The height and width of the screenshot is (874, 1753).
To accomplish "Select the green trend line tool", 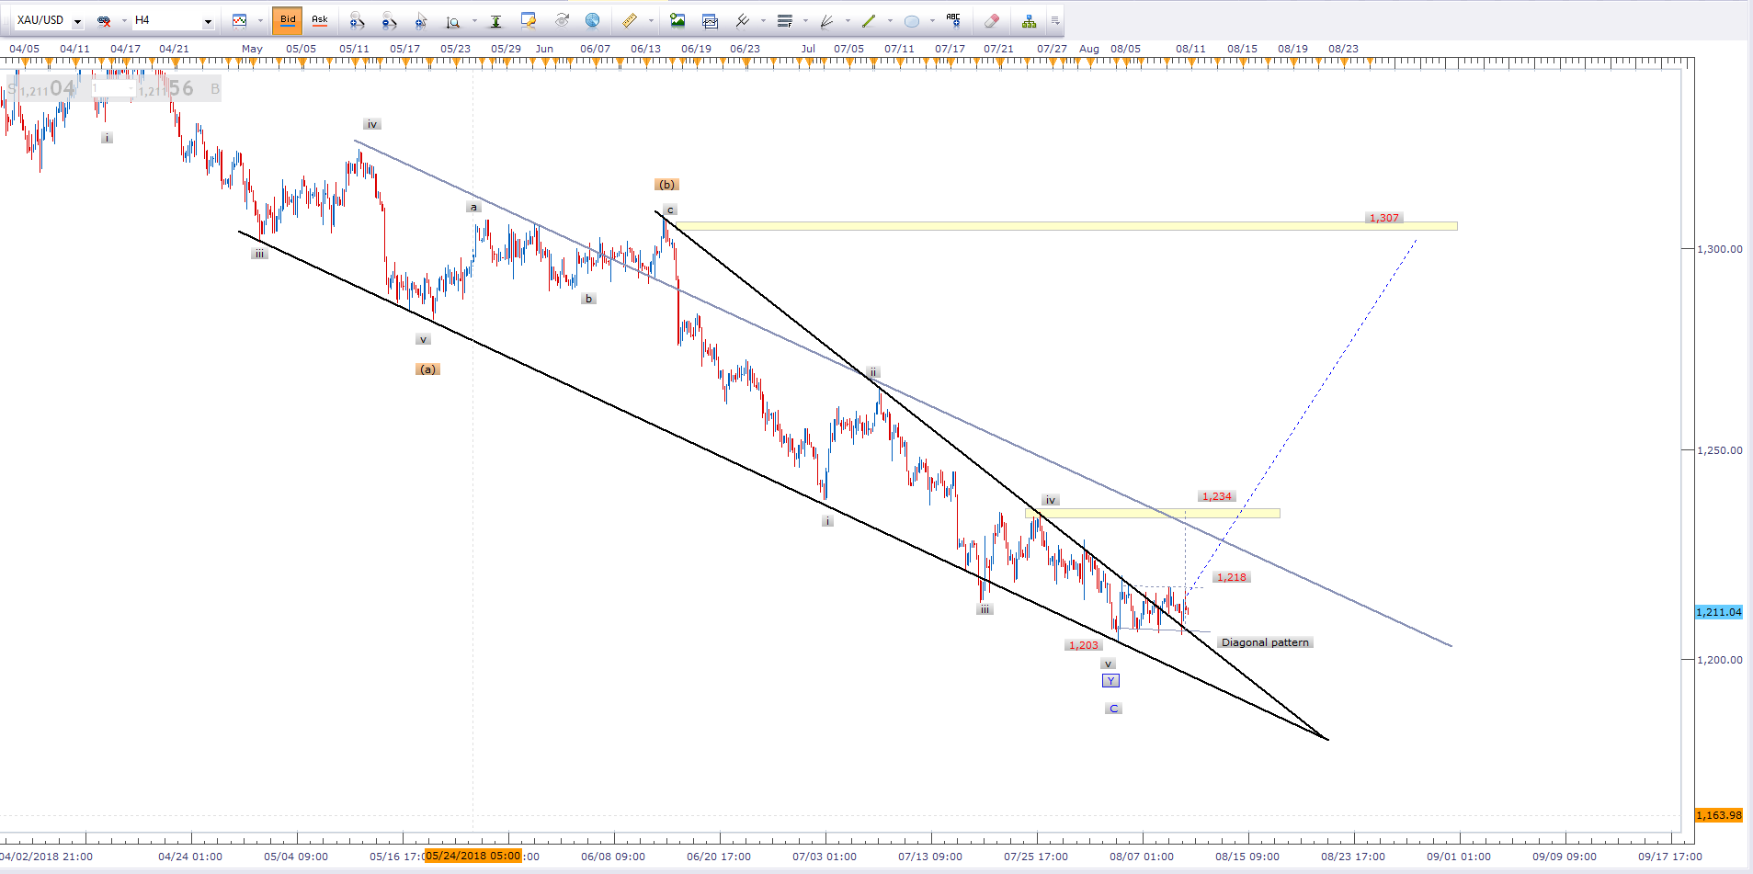I will tap(869, 20).
